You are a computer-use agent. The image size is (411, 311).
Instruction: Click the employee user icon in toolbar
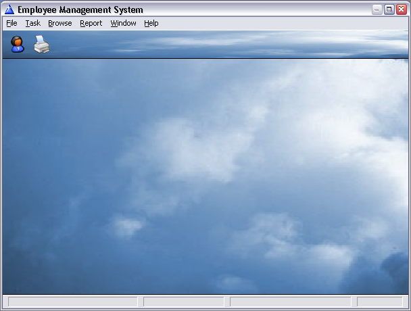18,45
